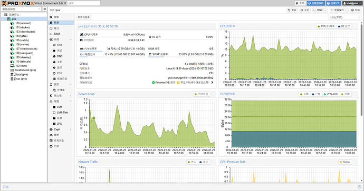
Task: Open the Shell button dropdown arrow
Action: [x=325, y=10]
